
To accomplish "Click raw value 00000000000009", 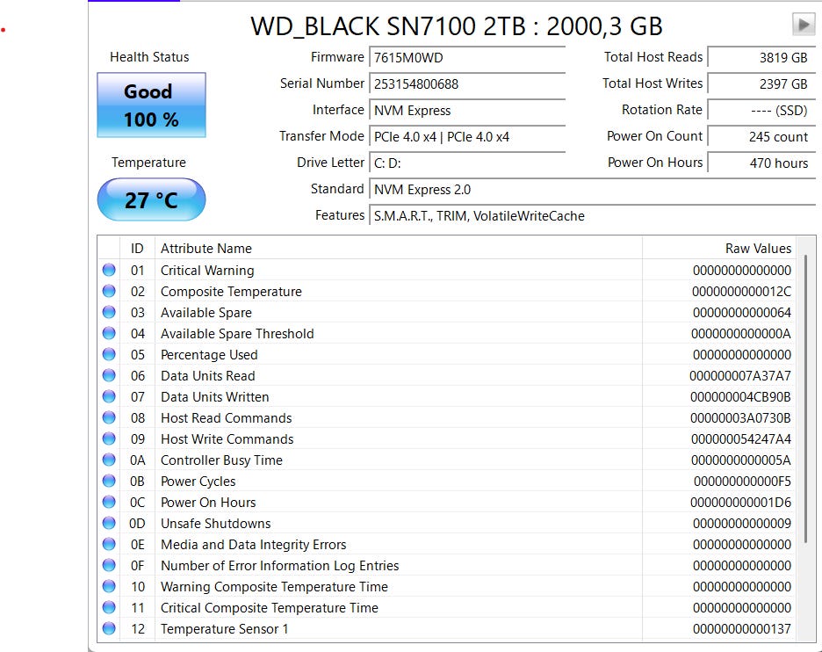I will 742,524.
